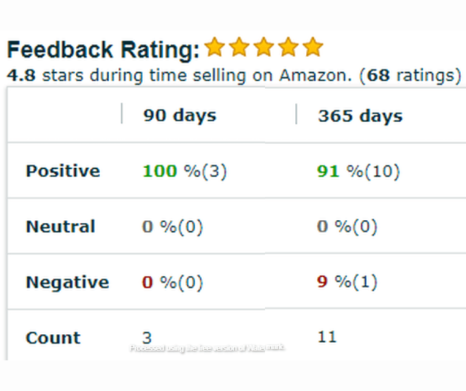Click the 365-day count value 11
The width and height of the screenshot is (466, 391).
pos(326,337)
